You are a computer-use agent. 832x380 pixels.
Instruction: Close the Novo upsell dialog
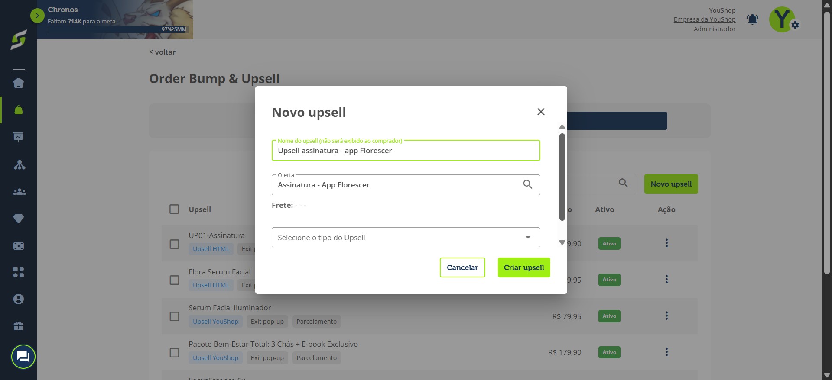point(541,112)
